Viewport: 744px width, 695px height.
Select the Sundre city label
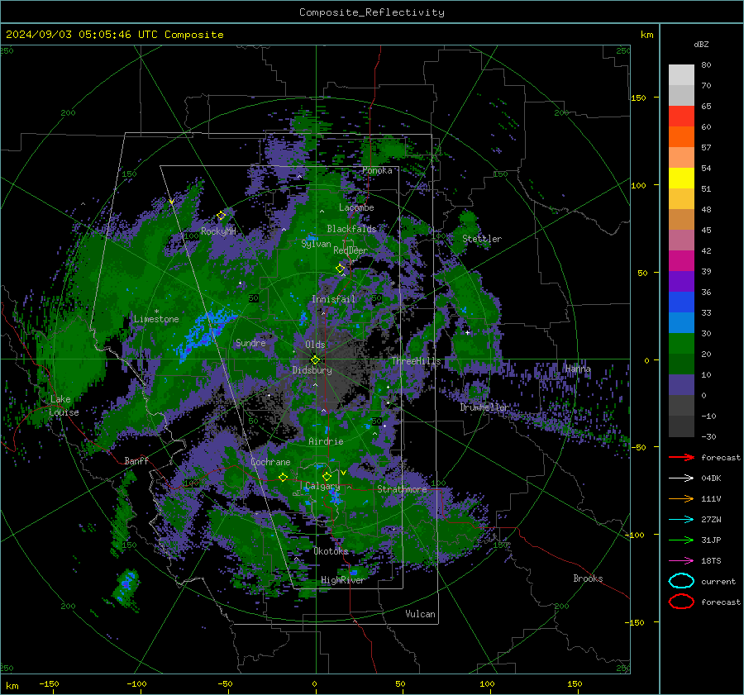pyautogui.click(x=250, y=342)
